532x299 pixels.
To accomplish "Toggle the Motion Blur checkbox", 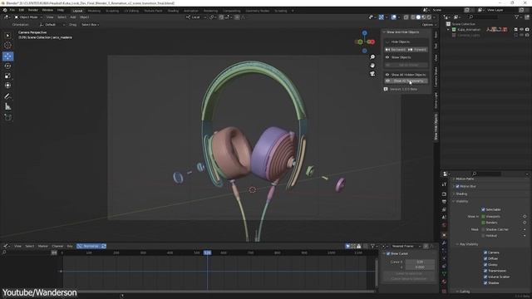I will coord(457,186).
